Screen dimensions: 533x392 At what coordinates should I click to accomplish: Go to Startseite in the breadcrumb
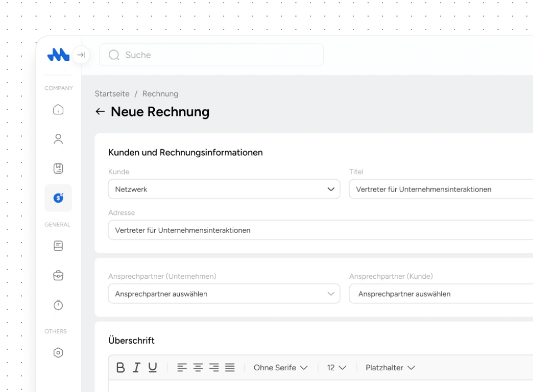[x=112, y=94]
